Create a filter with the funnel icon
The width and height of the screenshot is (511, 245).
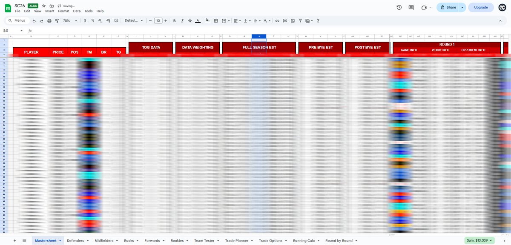[x=300, y=20]
